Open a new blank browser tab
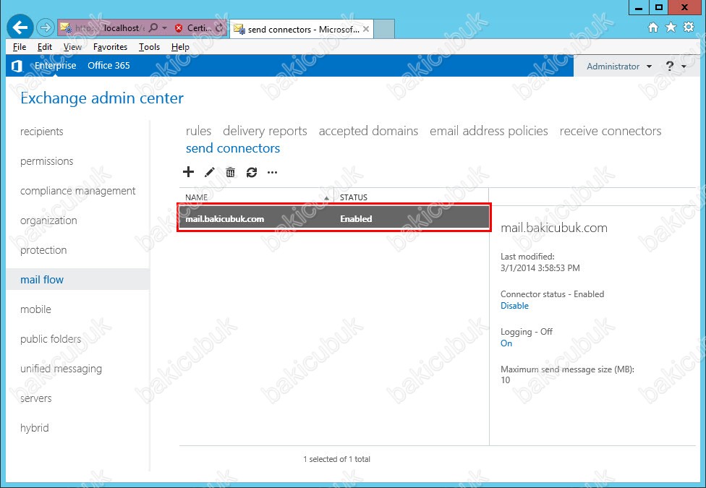This screenshot has height=488, width=706. pyautogui.click(x=384, y=29)
